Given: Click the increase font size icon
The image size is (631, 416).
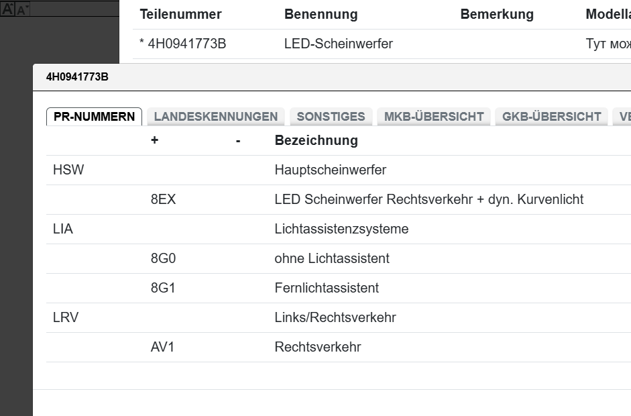Looking at the screenshot, I should (7, 7).
